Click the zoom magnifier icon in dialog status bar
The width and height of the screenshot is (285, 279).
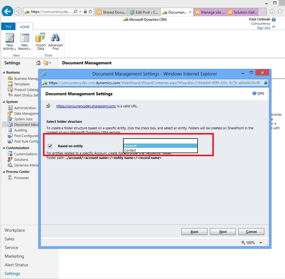243,243
